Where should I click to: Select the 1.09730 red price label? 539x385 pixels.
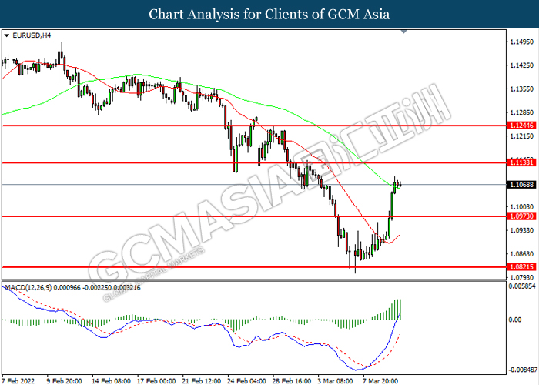521,216
